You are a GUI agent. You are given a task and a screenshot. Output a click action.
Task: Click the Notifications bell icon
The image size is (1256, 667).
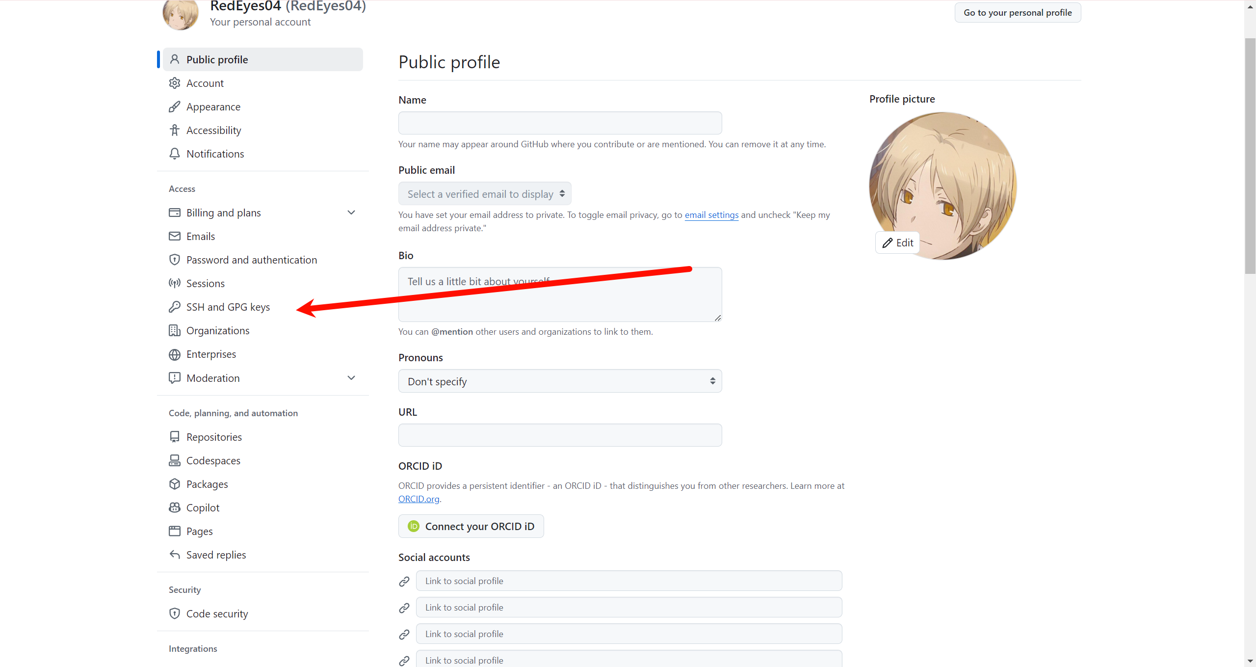175,154
